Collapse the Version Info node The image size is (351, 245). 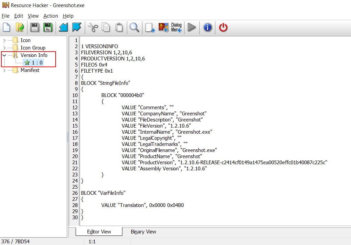[4, 55]
